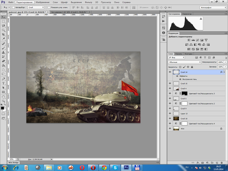Select the Healing Brush tool
This screenshot has height=171, width=228.
(x=3, y=44)
